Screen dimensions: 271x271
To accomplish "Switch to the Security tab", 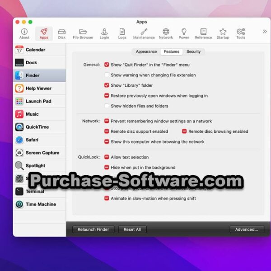I will coord(193,52).
